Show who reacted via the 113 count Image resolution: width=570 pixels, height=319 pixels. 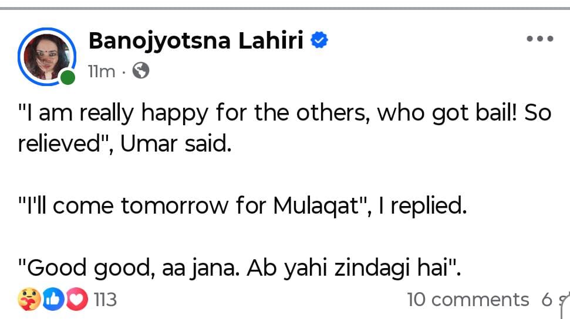105,300
